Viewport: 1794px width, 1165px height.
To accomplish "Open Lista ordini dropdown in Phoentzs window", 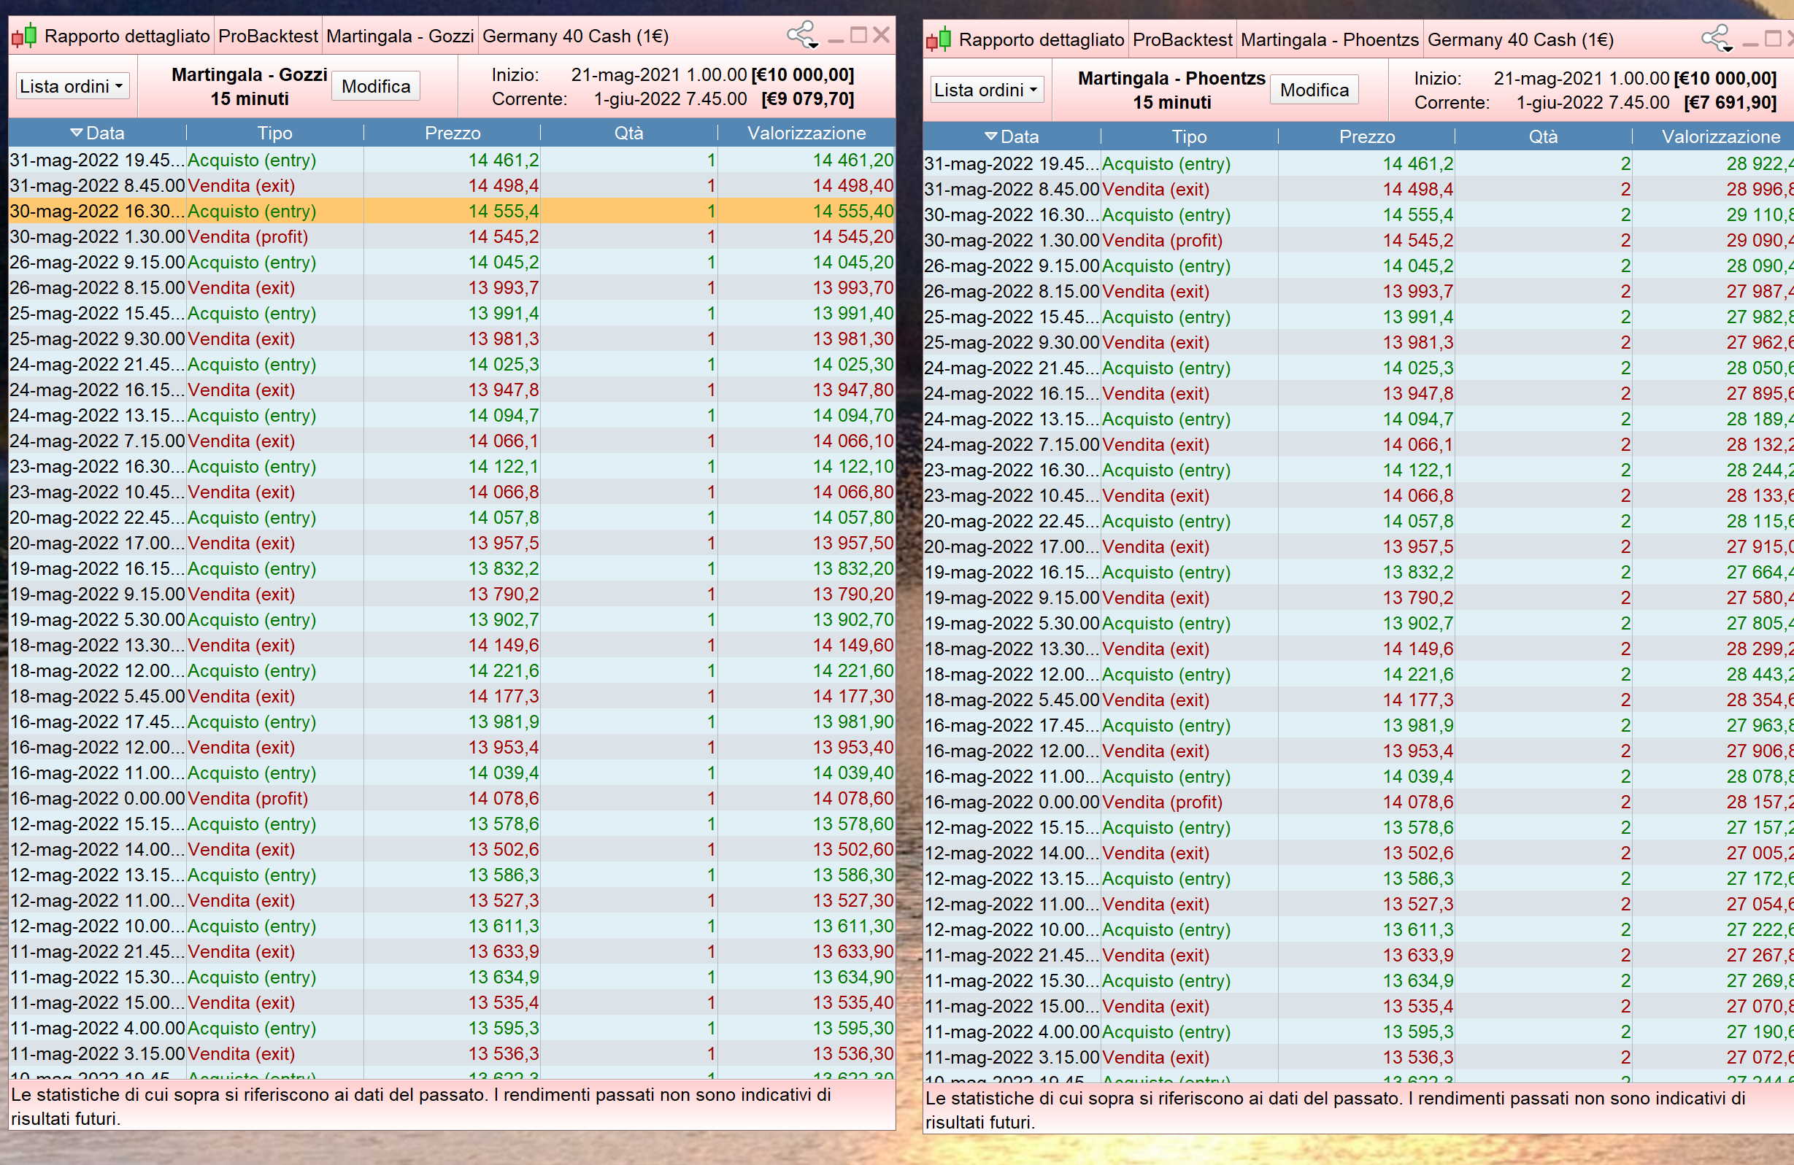I will tap(987, 90).
